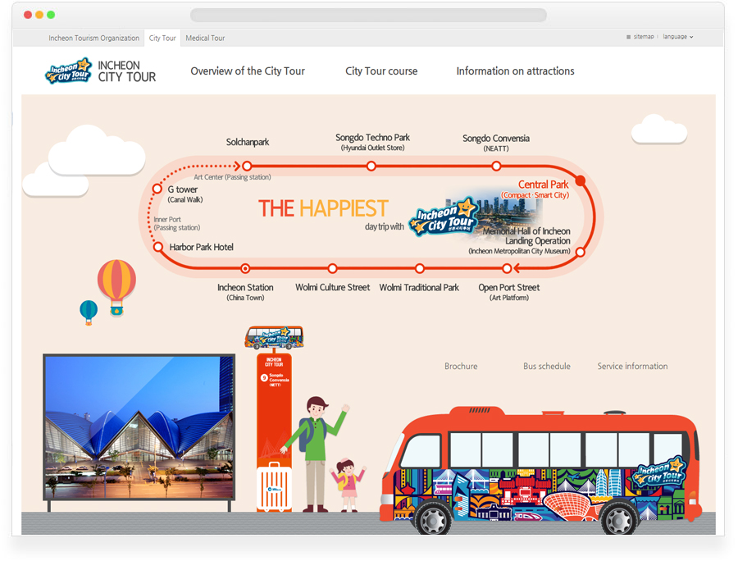Click the Songdo Convensia (NEATT) label
This screenshot has height=561, width=738.
point(496,143)
